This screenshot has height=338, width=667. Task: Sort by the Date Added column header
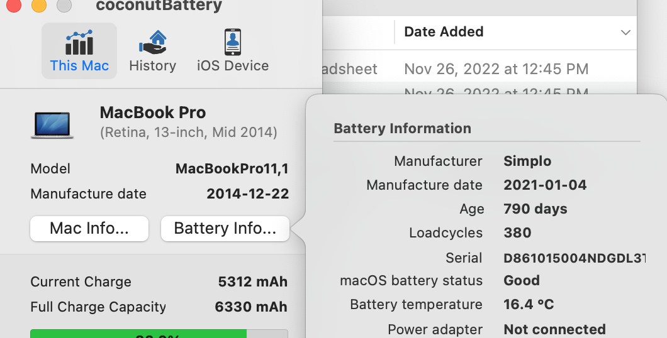tap(444, 32)
